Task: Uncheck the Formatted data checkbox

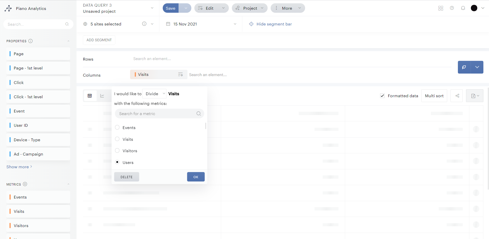Action: click(382, 96)
